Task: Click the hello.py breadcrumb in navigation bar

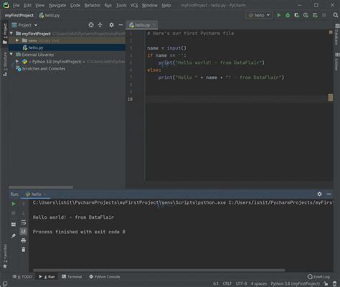Action: point(49,15)
